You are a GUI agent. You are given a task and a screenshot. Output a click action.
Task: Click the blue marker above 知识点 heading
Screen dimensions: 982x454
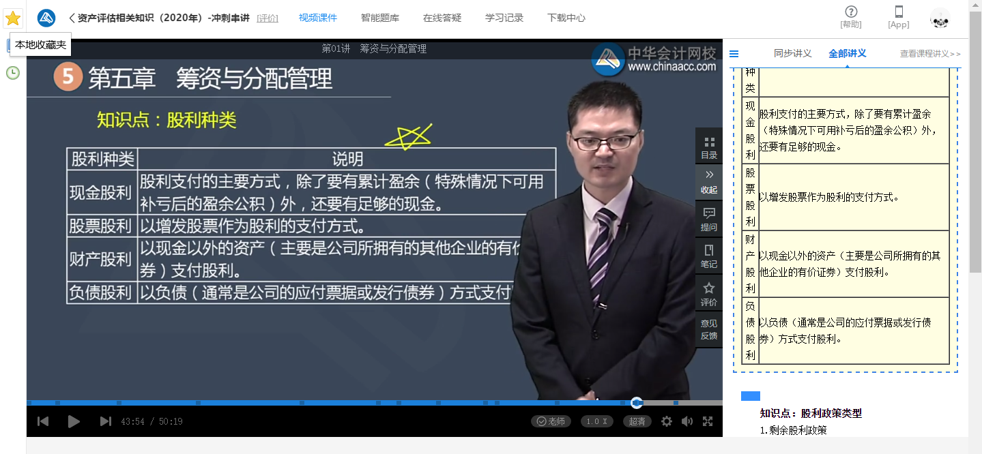click(x=751, y=396)
